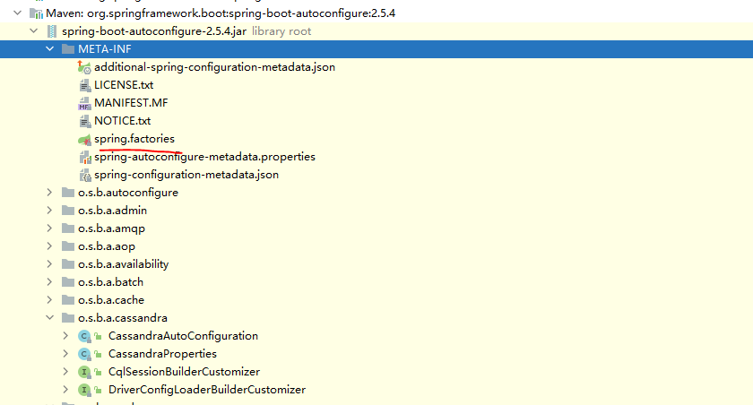Click the CassandraProperties class icon

(x=84, y=354)
